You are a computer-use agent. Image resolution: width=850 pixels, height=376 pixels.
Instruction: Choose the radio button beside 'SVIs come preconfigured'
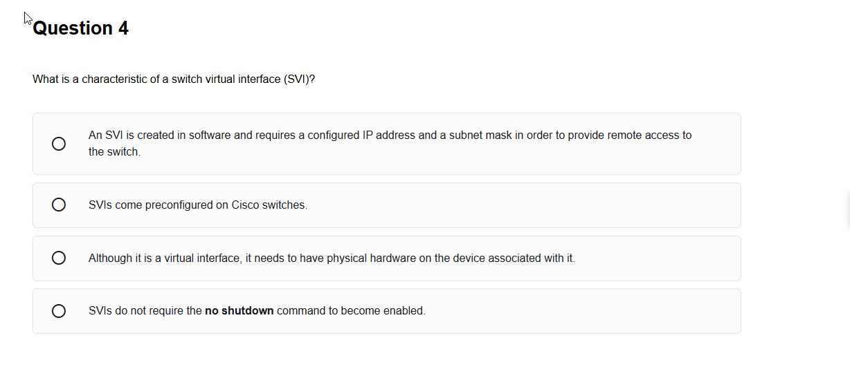pos(59,205)
